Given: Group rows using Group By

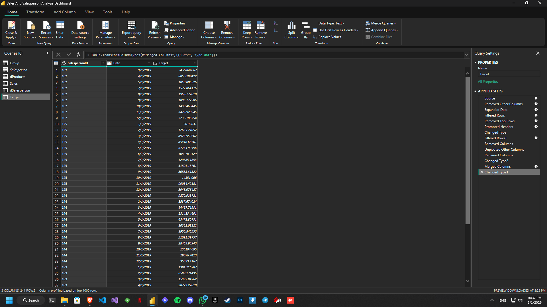Looking at the screenshot, I should (305, 30).
